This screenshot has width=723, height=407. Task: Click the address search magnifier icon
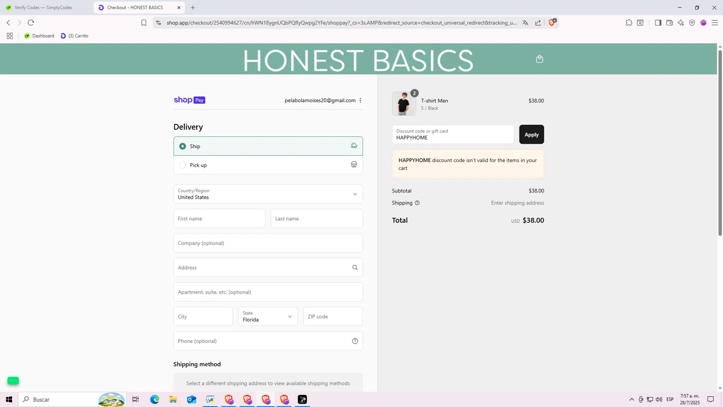coord(355,268)
